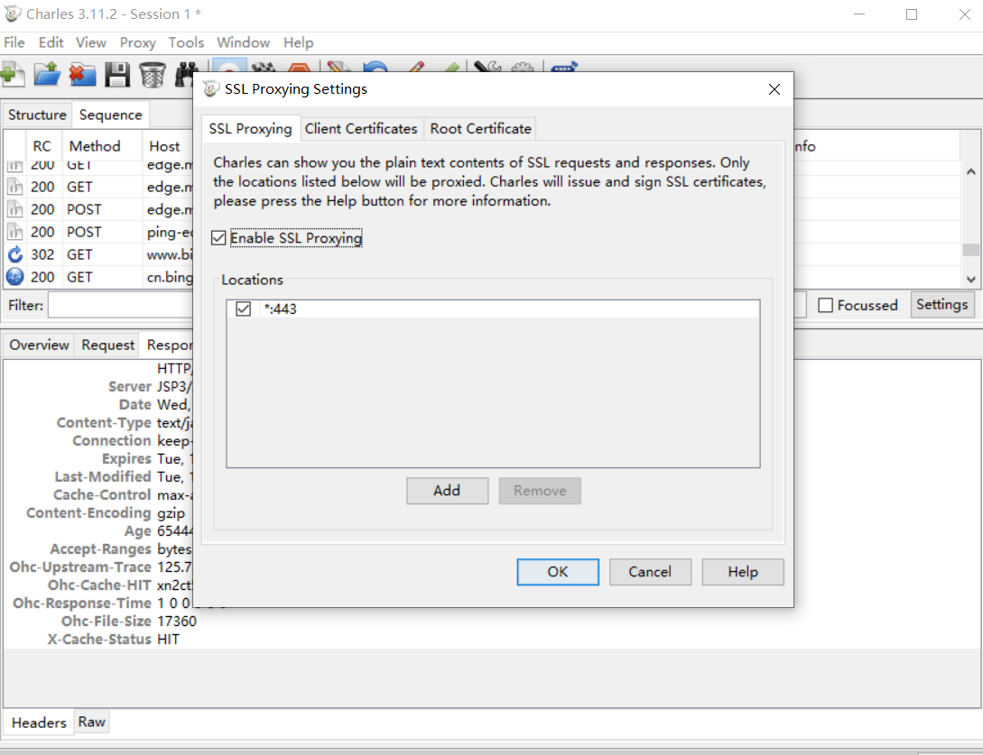
Task: Open the Tools menu
Action: click(x=186, y=42)
